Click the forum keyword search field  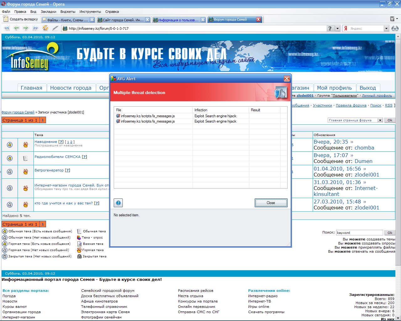coord(359,233)
